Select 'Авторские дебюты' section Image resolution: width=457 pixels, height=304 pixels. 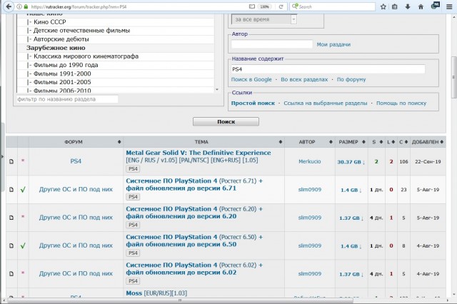click(116, 39)
